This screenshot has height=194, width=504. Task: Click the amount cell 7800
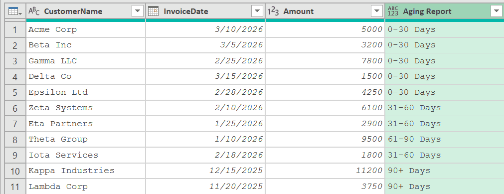(x=325, y=61)
